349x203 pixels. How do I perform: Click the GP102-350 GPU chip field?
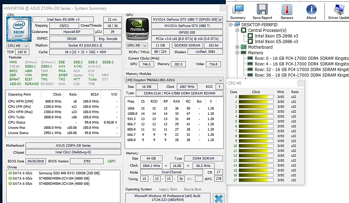coord(187,32)
